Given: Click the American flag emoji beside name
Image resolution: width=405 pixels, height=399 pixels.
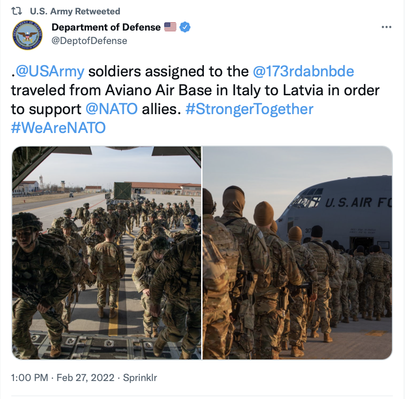Looking at the screenshot, I should (x=170, y=27).
